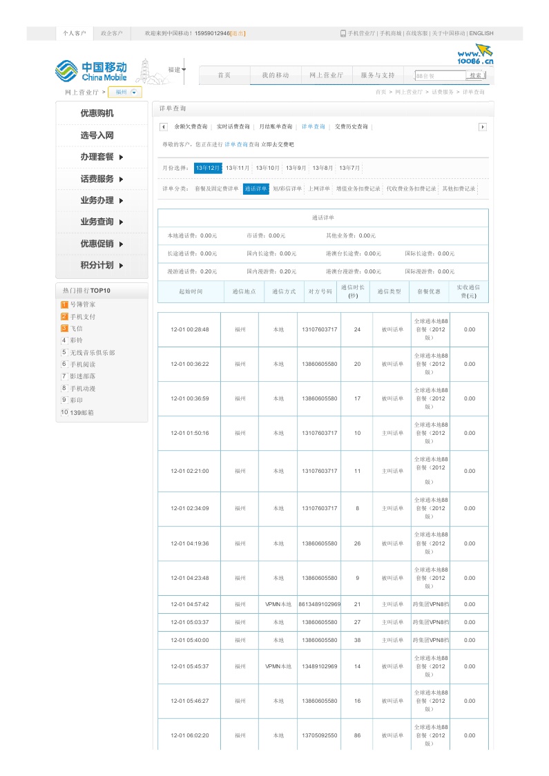
Task: Open the 服务与支持 nav tab
Action: tap(378, 75)
